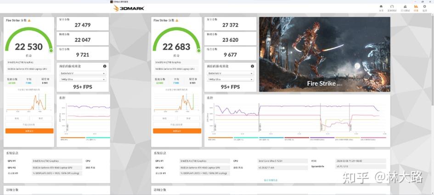Open Benchmarks via the speedometer gauge icon

point(392,6)
